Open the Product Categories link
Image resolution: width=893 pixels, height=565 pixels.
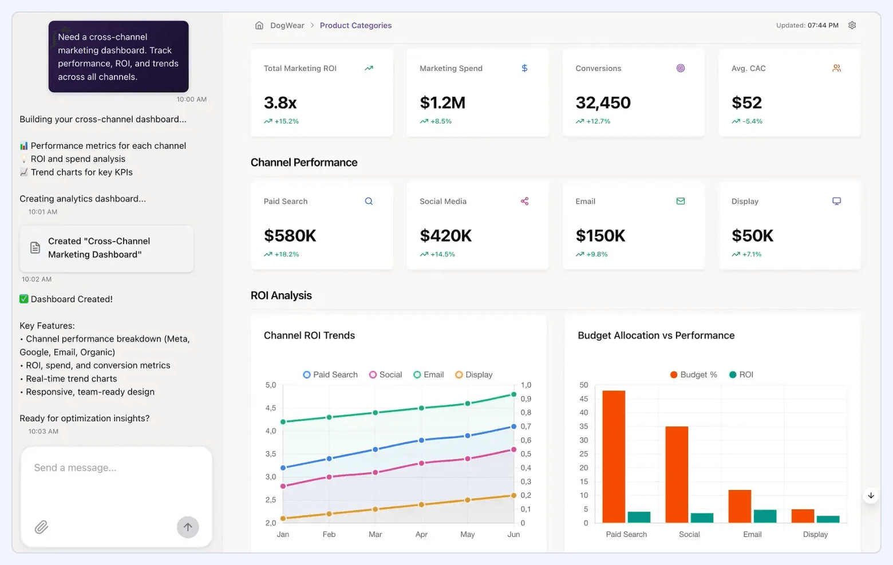point(355,25)
